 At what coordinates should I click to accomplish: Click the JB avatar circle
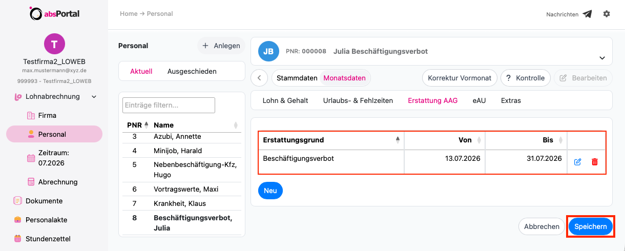point(269,51)
